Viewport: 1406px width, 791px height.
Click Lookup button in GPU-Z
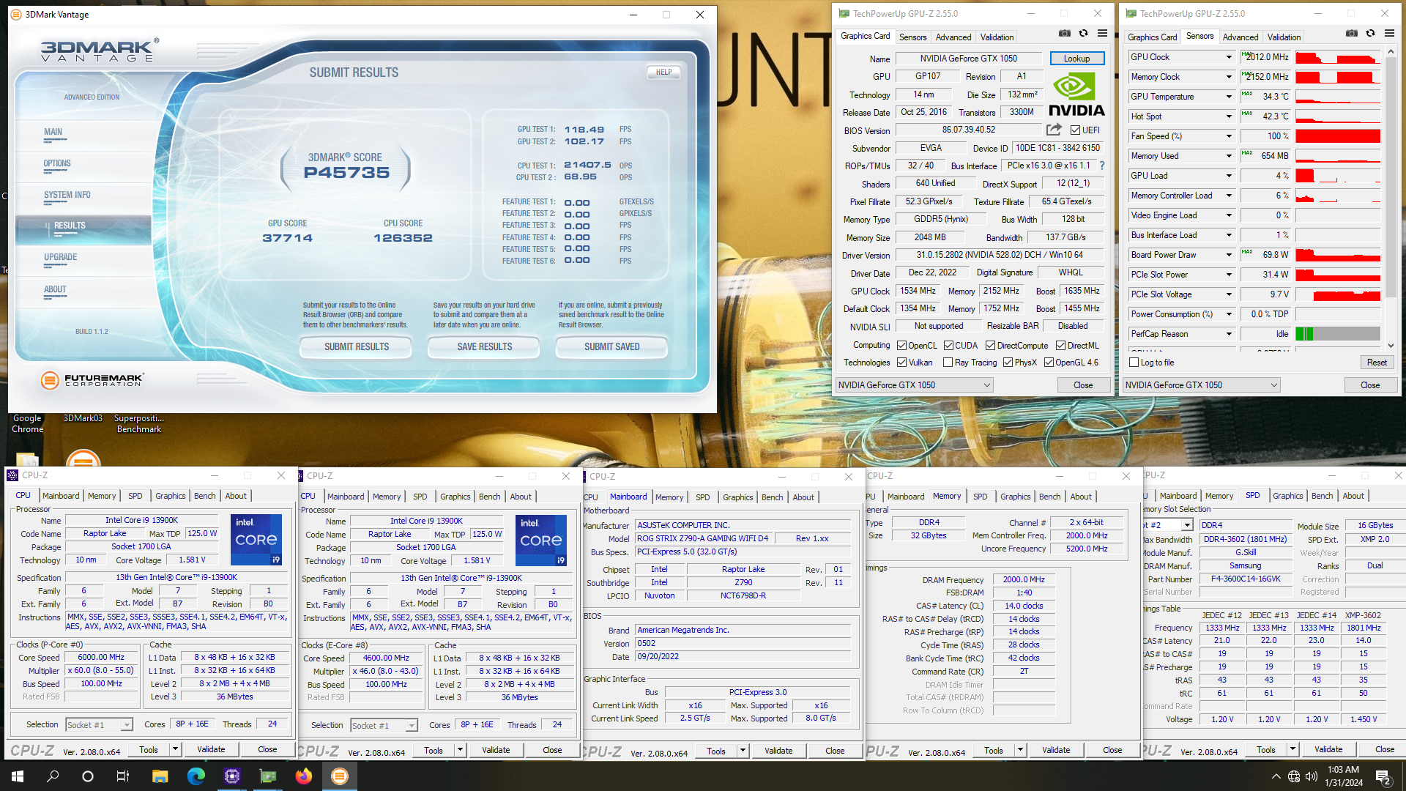click(1076, 59)
